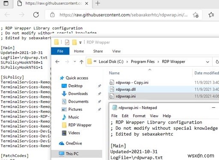The image size is (219, 160).
Task: Click the New Folder quick access icon
Action: [74, 42]
